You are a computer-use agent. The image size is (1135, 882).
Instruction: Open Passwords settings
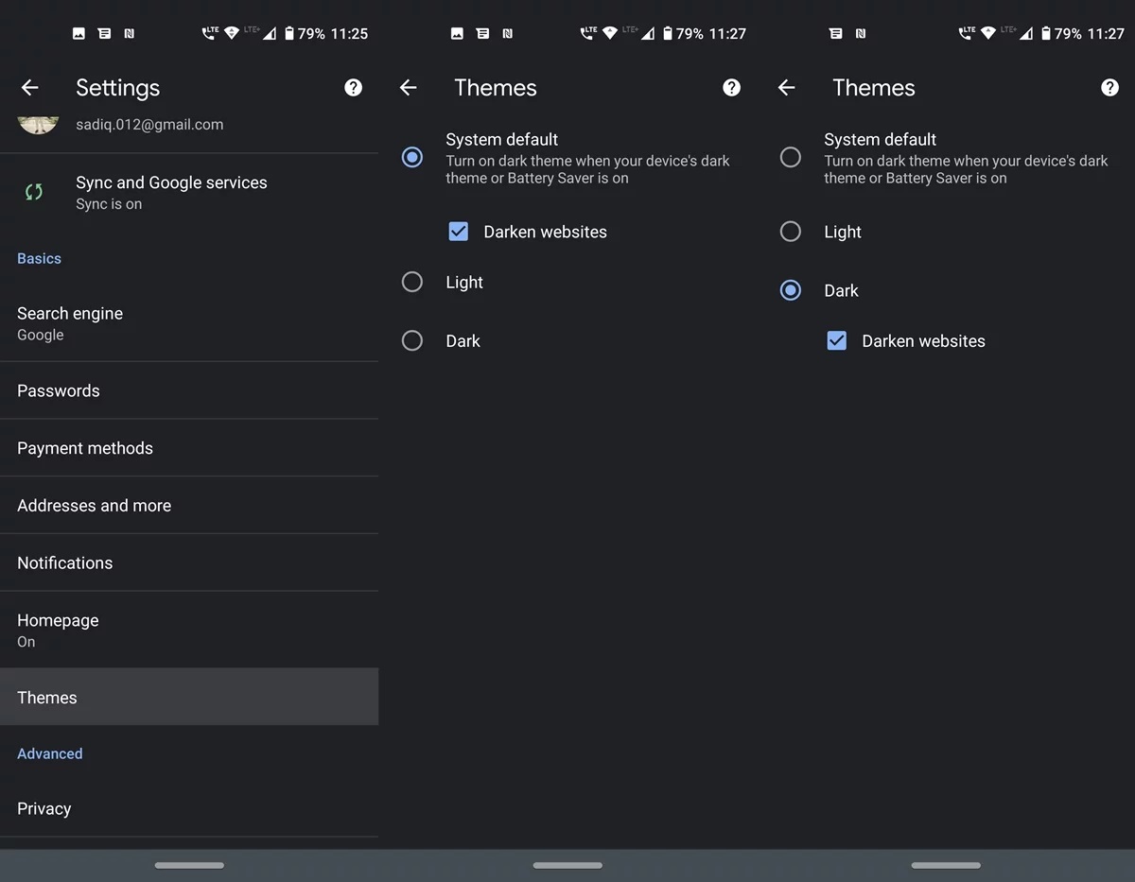click(189, 390)
